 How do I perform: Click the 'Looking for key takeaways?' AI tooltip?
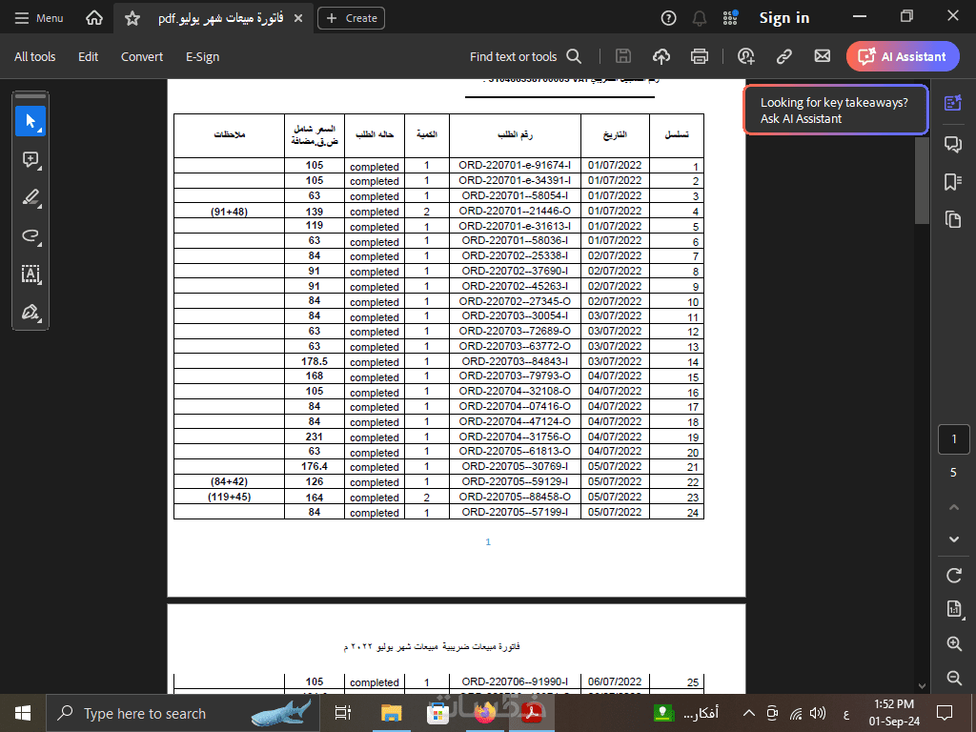pos(835,111)
